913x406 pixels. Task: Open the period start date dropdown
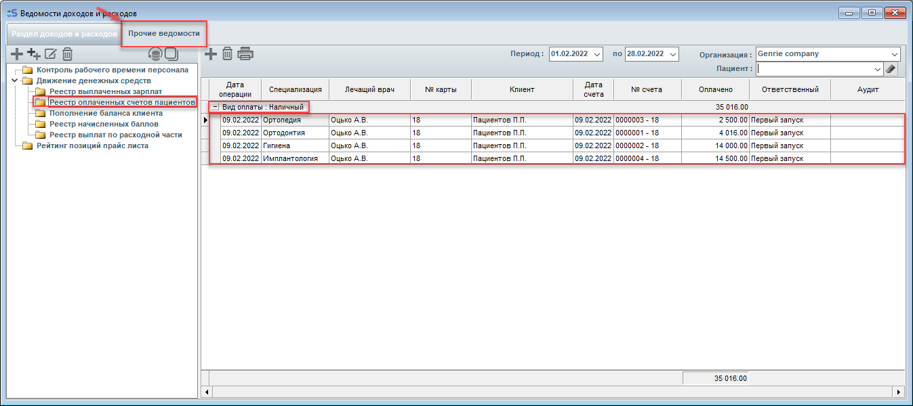[597, 54]
